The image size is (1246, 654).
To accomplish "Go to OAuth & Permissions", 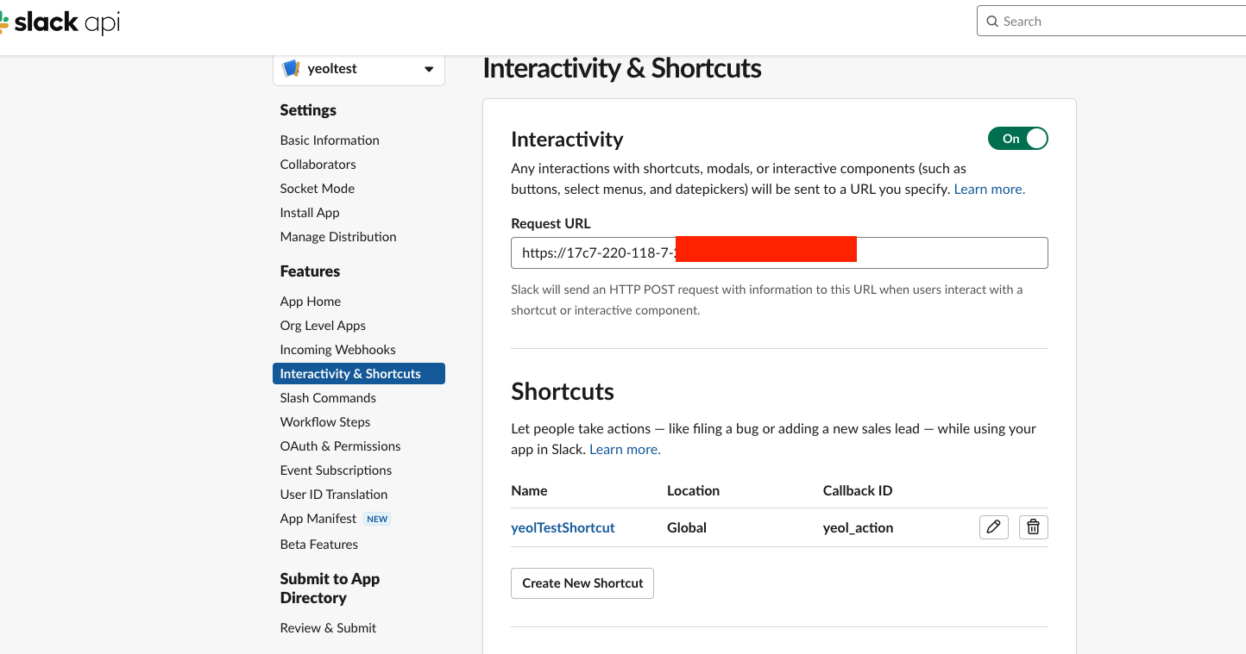I will [x=340, y=446].
